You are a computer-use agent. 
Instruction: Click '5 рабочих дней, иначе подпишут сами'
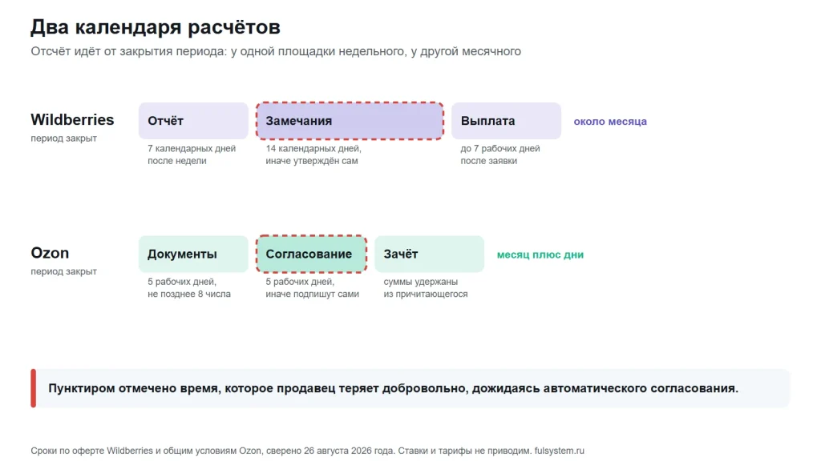312,288
